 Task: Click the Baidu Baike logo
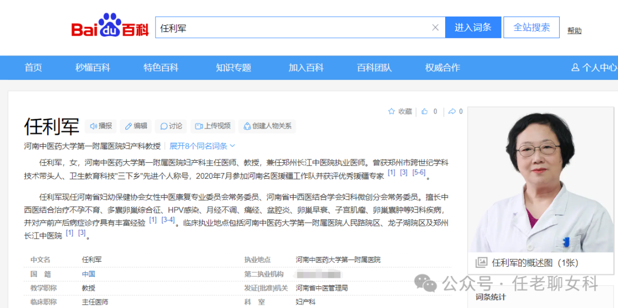click(x=110, y=26)
